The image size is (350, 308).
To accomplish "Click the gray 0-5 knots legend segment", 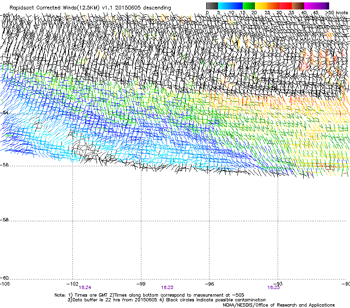I will 212,6.
